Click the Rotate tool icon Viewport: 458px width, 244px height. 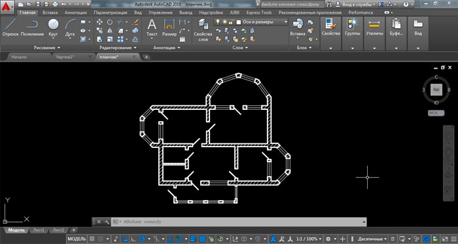click(109, 22)
